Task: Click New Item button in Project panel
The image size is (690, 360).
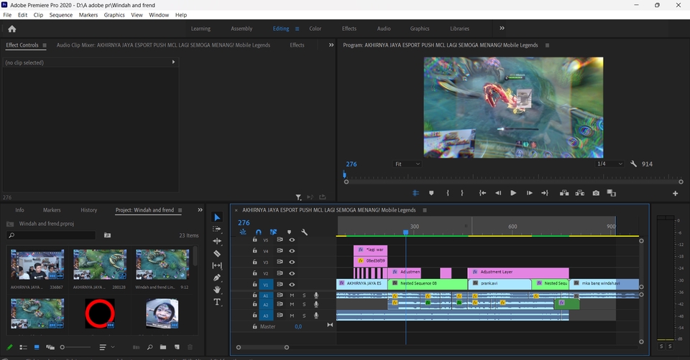Action: (x=177, y=347)
